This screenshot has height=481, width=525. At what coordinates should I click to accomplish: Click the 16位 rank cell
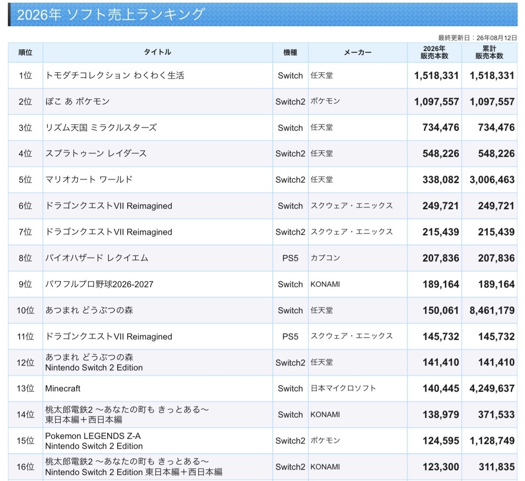(x=25, y=467)
